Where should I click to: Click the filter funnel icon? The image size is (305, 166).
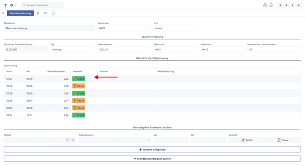(5, 5)
